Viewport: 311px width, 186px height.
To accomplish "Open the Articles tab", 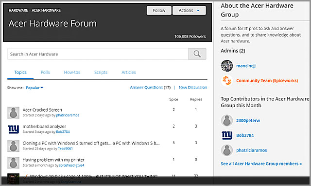I will (129, 73).
